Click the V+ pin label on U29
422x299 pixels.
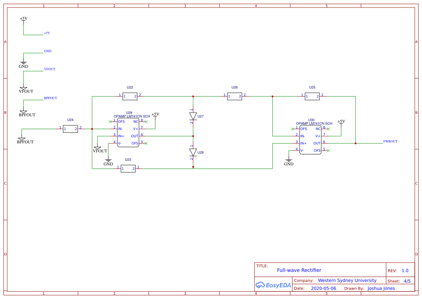[x=135, y=129]
